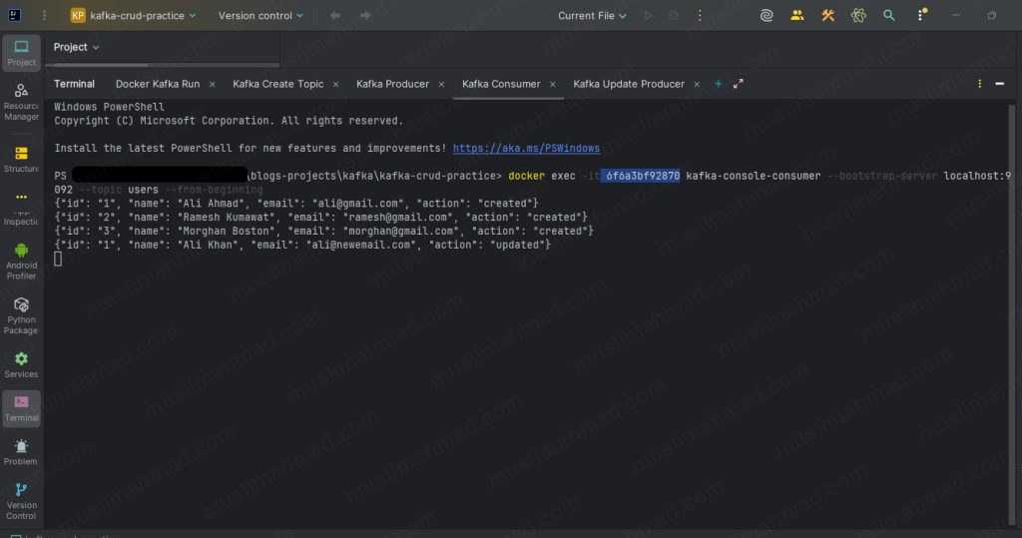The height and width of the screenshot is (538, 1022).
Task: Open Code With Me people icon
Action: (797, 16)
